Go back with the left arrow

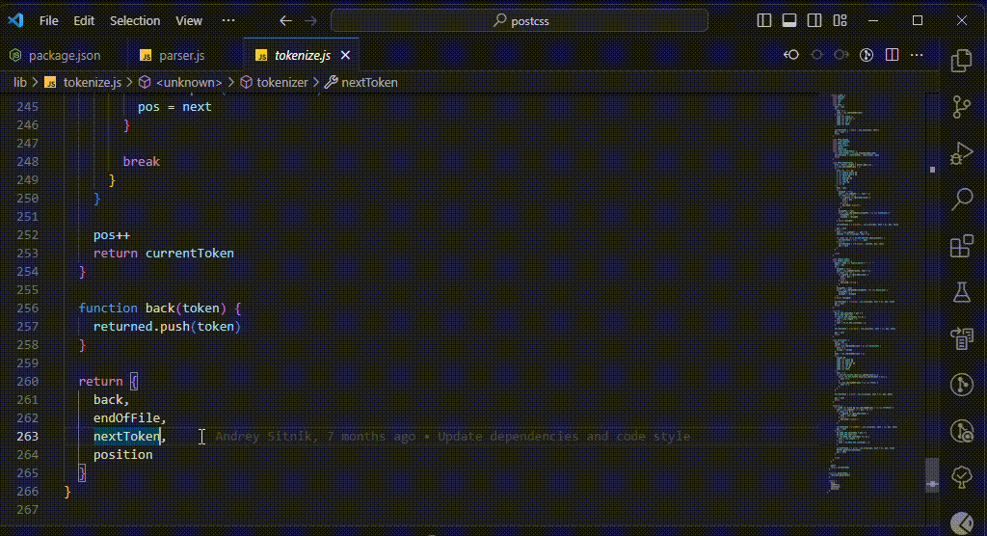pyautogui.click(x=285, y=21)
